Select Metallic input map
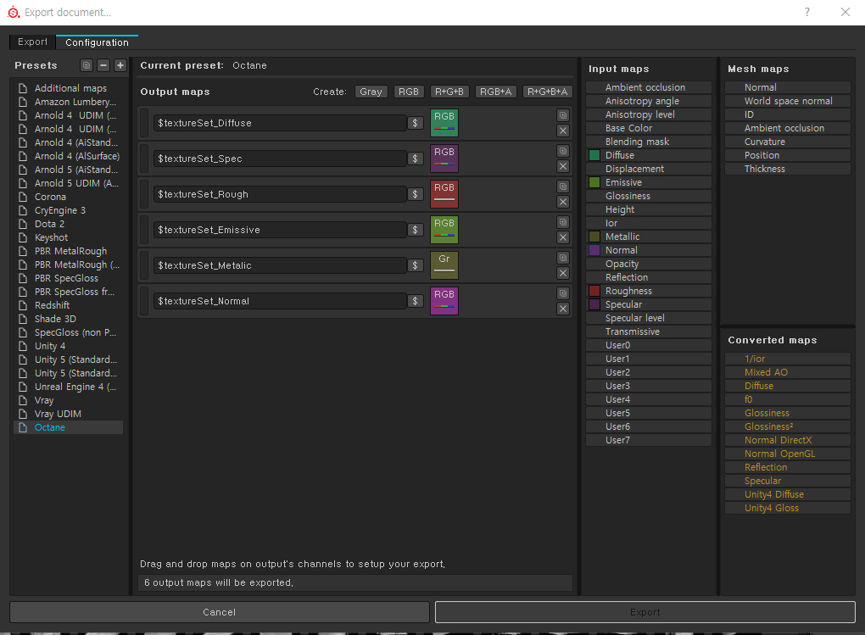865x635 pixels. [649, 237]
